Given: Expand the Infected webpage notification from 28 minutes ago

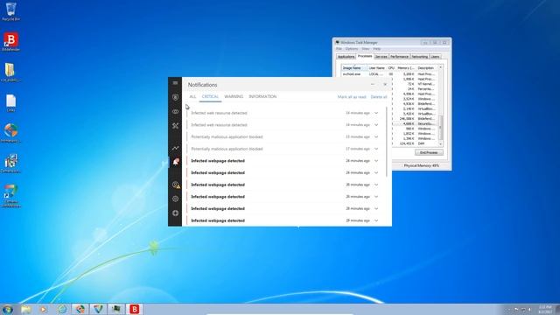Looking at the screenshot, I should [376, 208].
